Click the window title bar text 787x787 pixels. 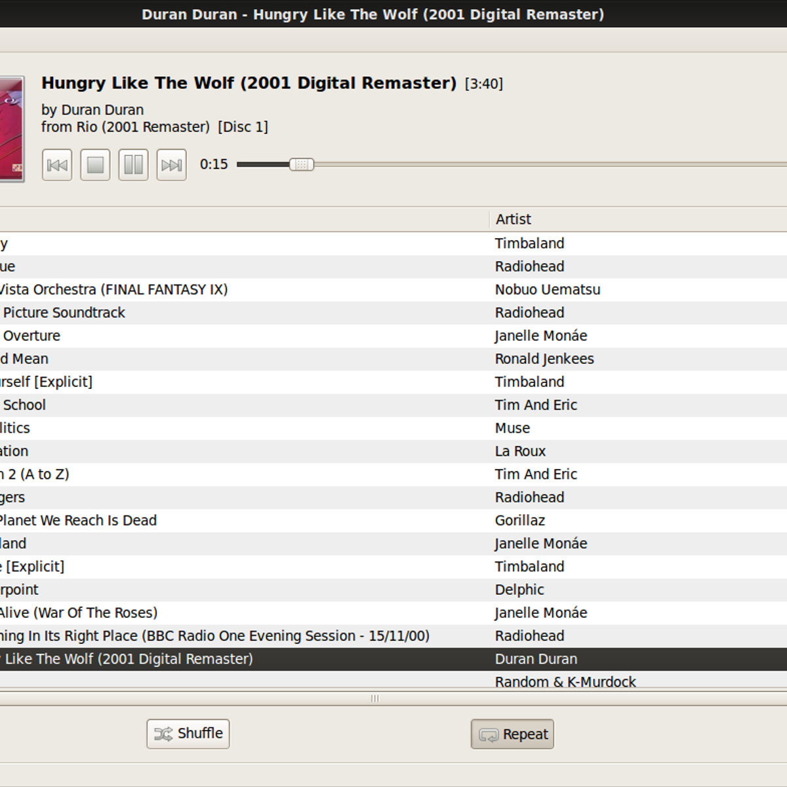[x=373, y=14]
